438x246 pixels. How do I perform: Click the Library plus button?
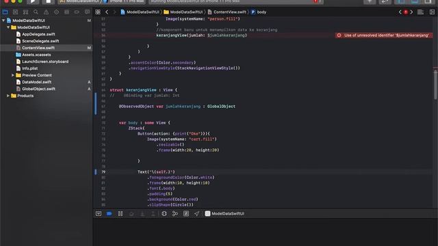tap(370, 1)
